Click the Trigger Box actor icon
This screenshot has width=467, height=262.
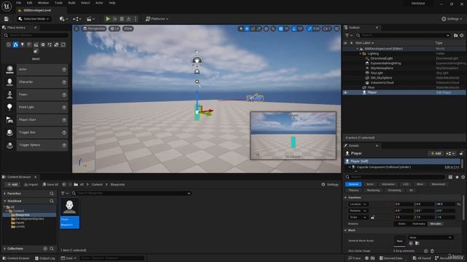click(9, 132)
